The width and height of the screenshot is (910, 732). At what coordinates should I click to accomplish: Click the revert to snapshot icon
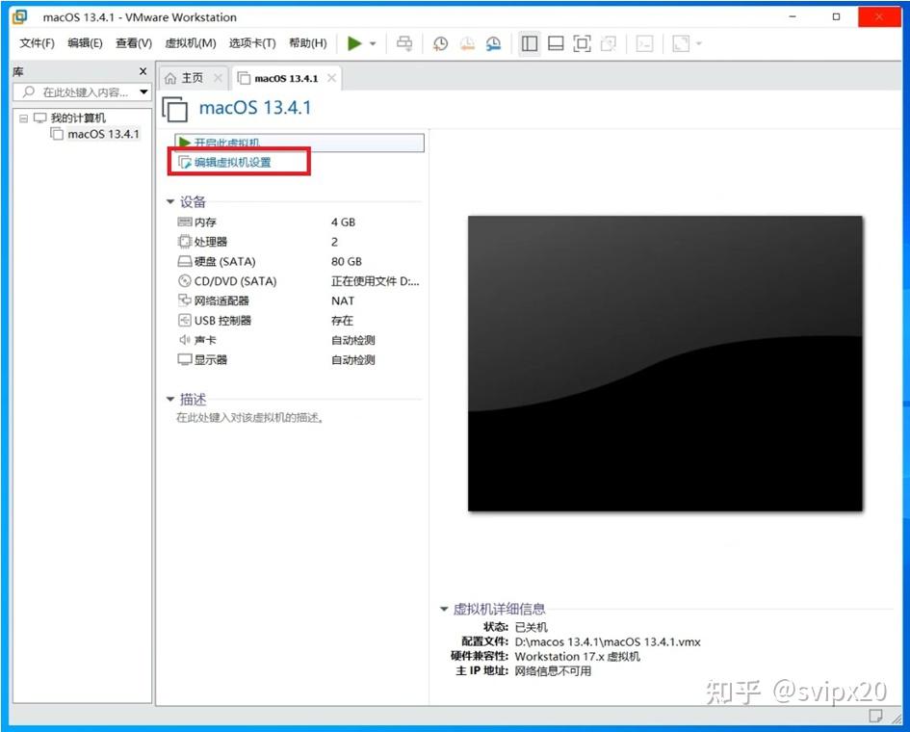coord(467,43)
